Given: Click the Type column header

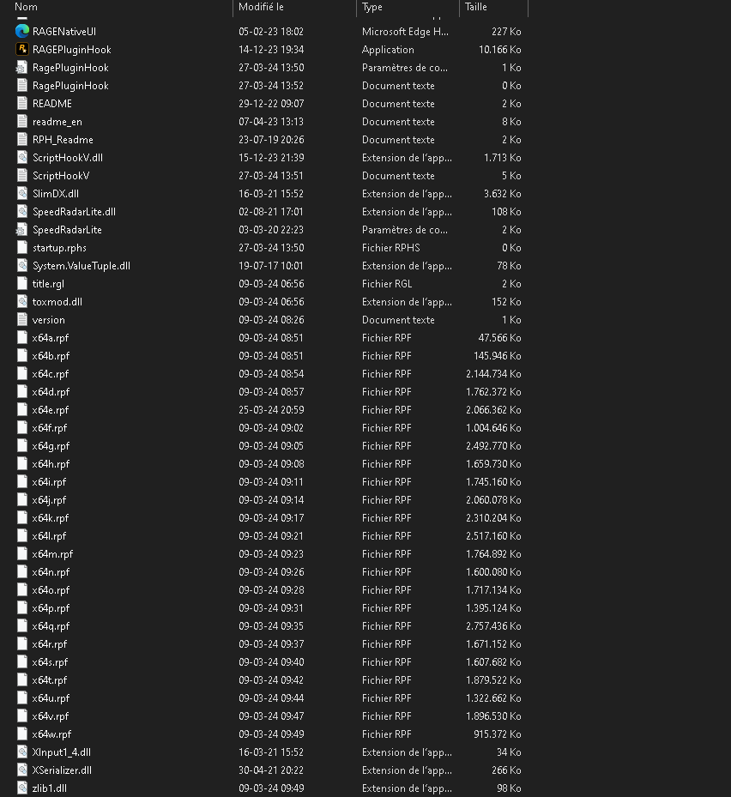Looking at the screenshot, I should (x=372, y=7).
